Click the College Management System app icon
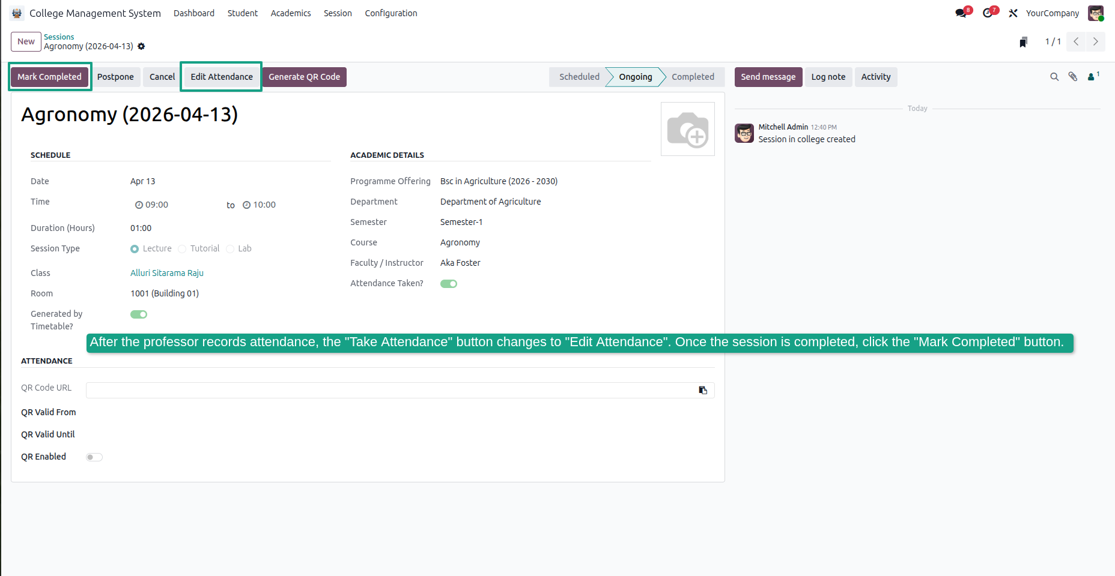The height and width of the screenshot is (576, 1115). coord(17,13)
